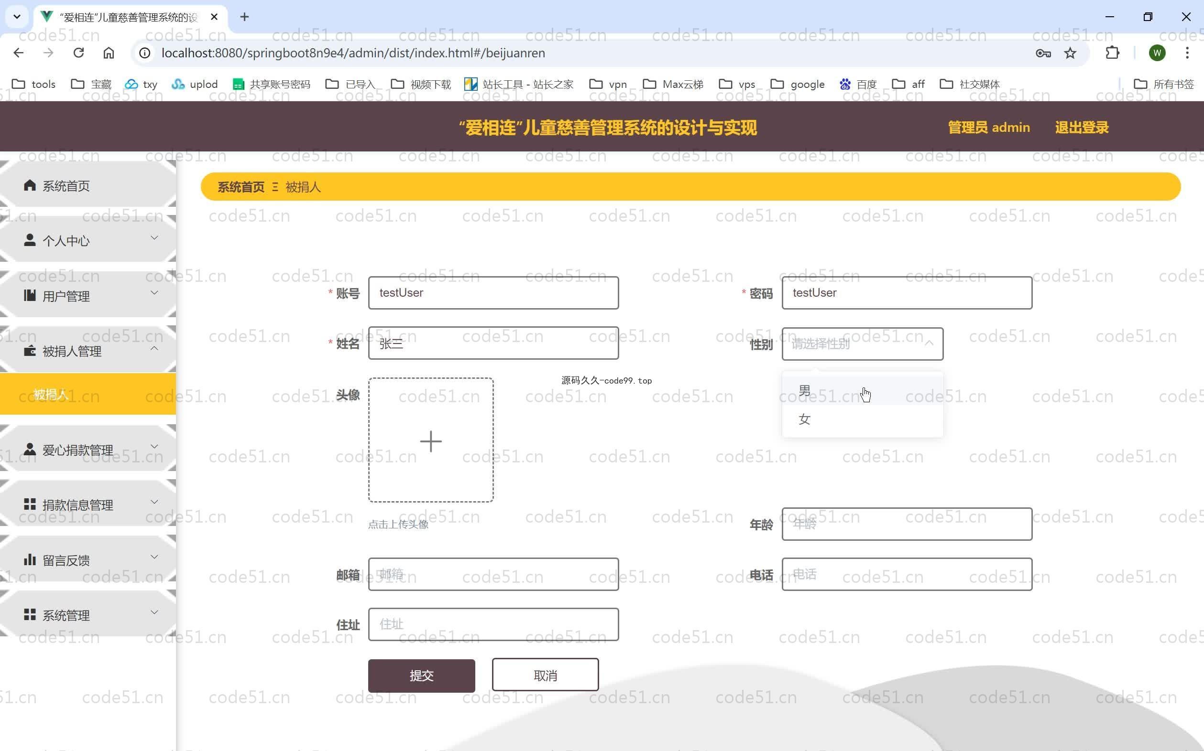This screenshot has width=1204, height=751.
Task: Expand the 捐款信息管理 menu chevron
Action: (154, 502)
